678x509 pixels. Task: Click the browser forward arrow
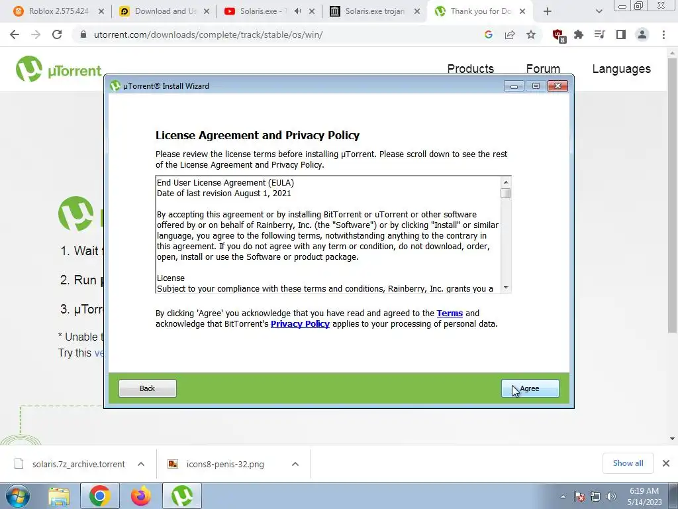pos(36,34)
